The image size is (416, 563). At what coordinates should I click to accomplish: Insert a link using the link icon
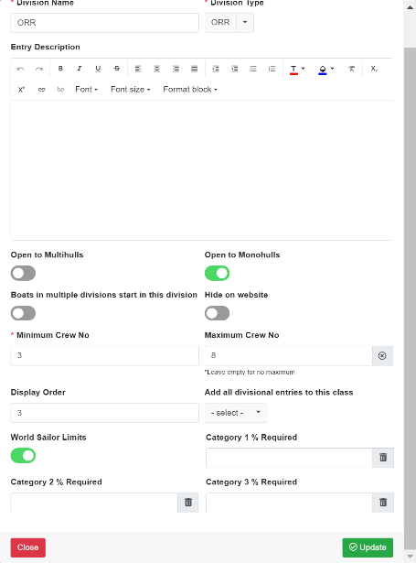42,90
